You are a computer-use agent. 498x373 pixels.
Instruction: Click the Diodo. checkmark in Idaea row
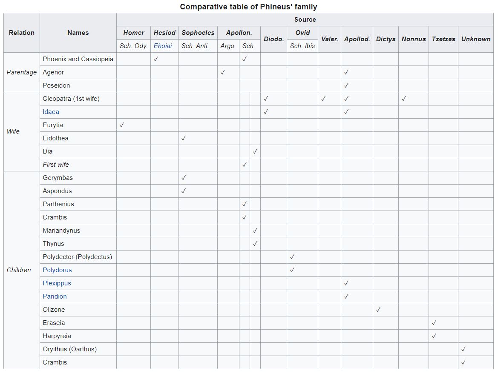(x=266, y=112)
